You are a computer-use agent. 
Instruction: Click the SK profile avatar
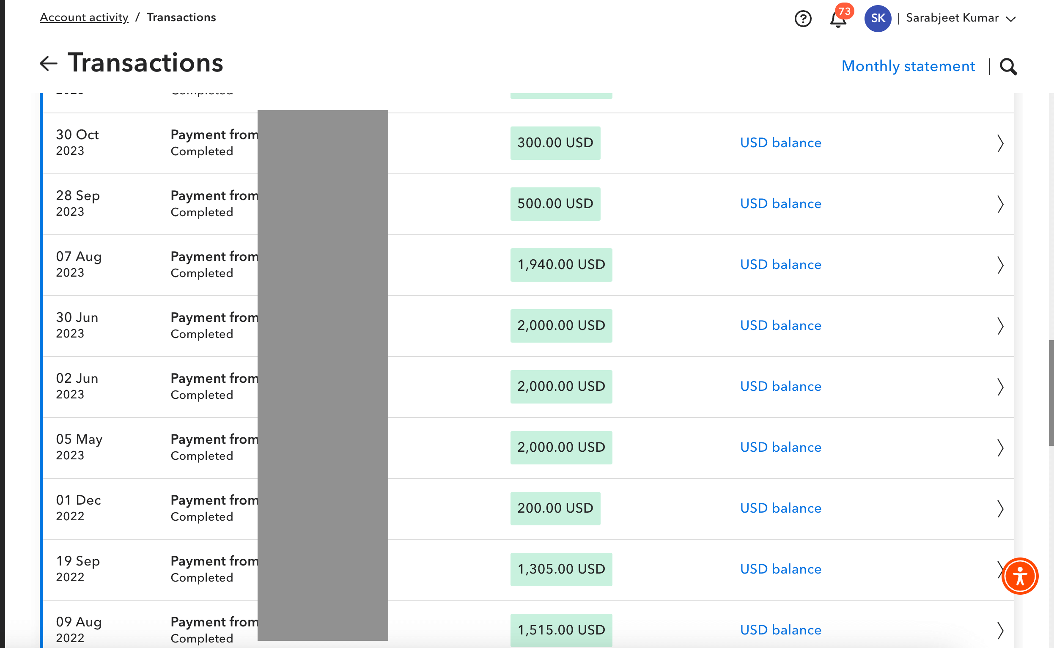878,19
